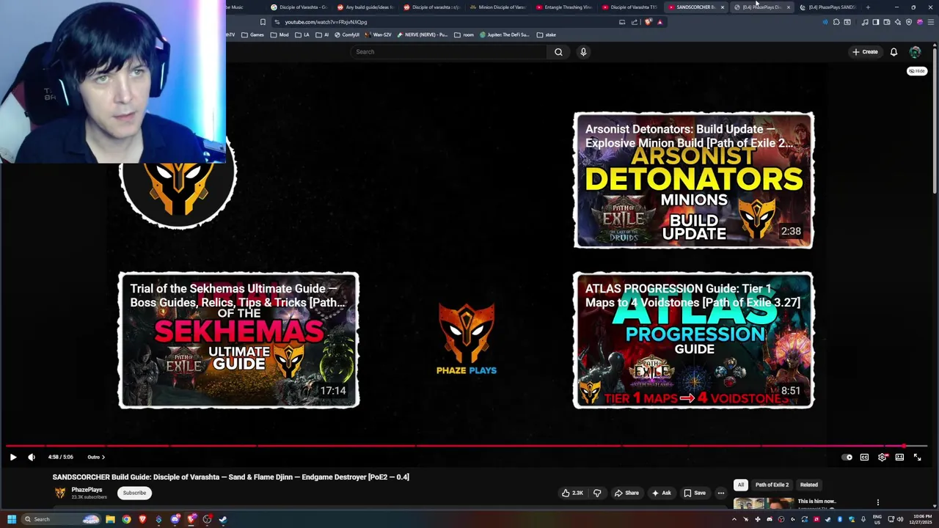Open a new browser tab
939x528 pixels.
[868, 7]
